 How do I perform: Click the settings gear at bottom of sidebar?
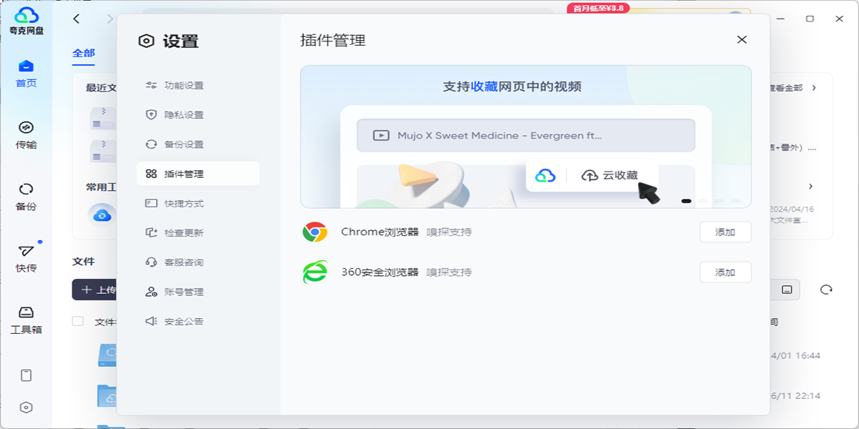[26, 408]
